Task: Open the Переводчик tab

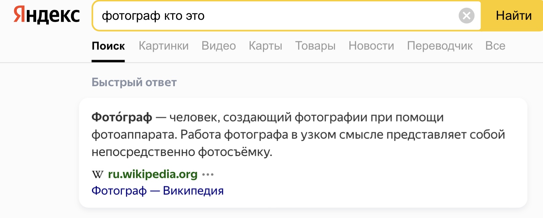Action: click(439, 46)
